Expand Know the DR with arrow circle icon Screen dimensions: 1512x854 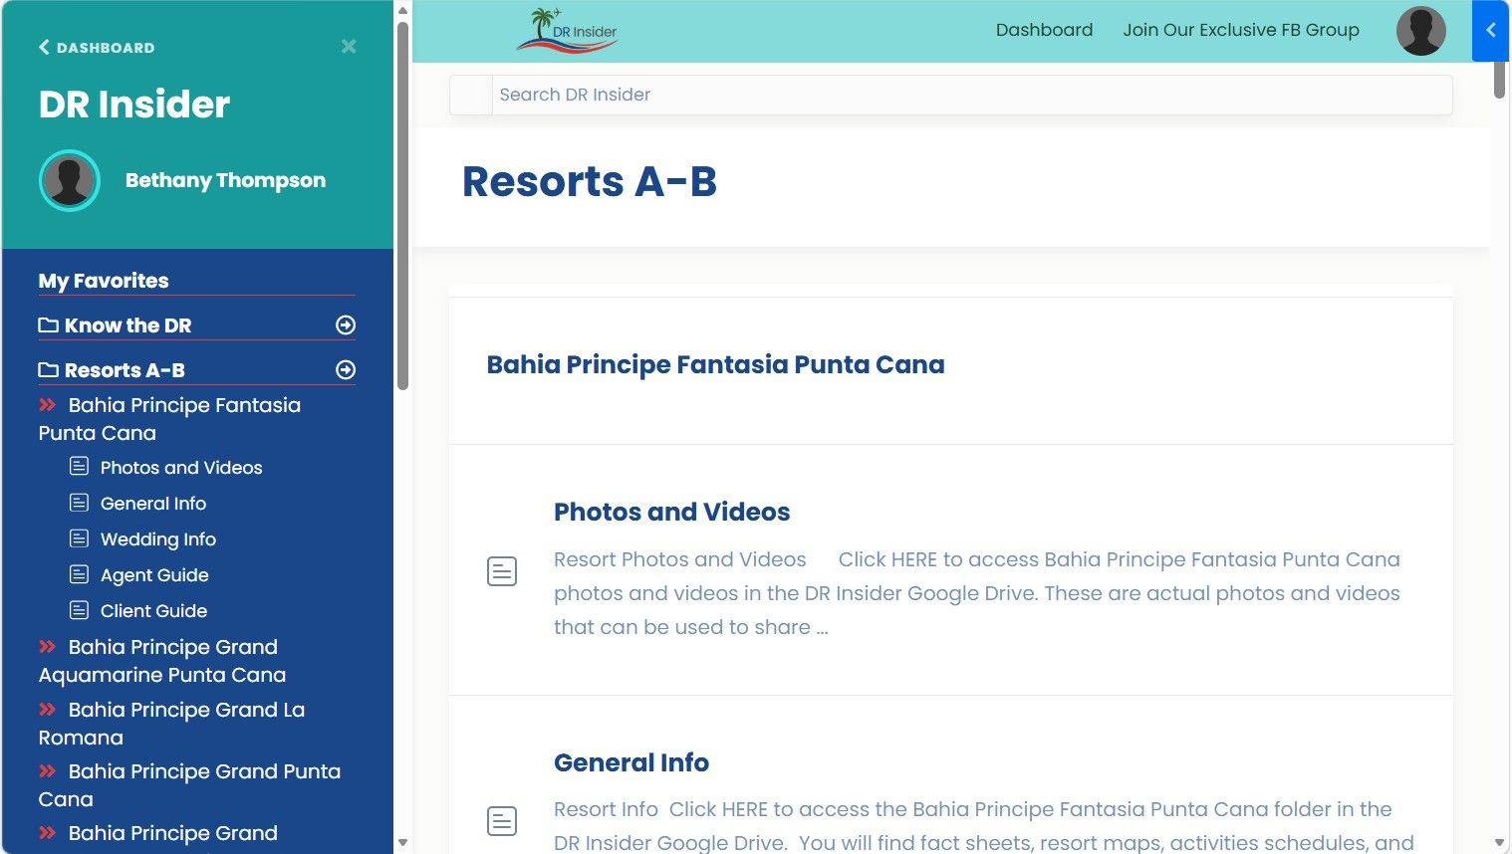point(346,325)
